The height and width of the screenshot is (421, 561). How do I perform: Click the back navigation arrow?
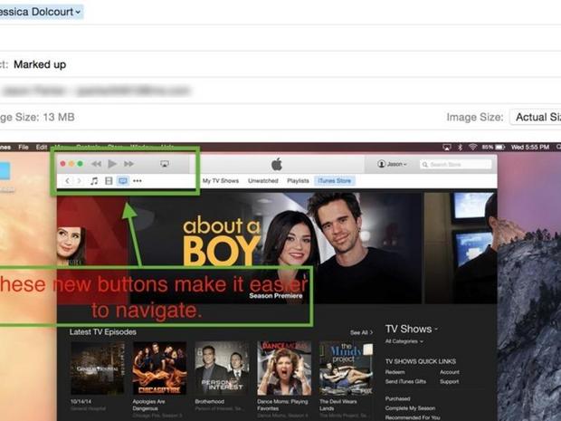click(x=67, y=181)
